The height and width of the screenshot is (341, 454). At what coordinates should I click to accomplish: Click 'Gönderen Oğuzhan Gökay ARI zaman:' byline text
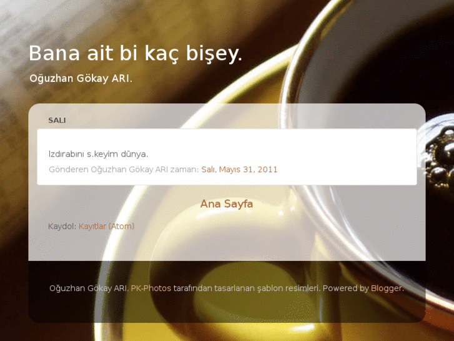pyautogui.click(x=124, y=170)
